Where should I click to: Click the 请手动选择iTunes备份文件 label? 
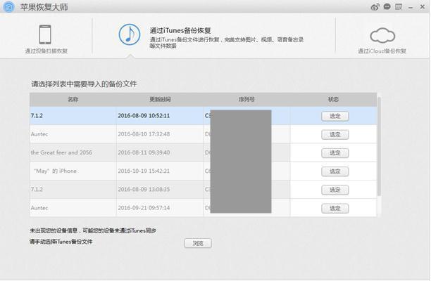pyautogui.click(x=61, y=242)
